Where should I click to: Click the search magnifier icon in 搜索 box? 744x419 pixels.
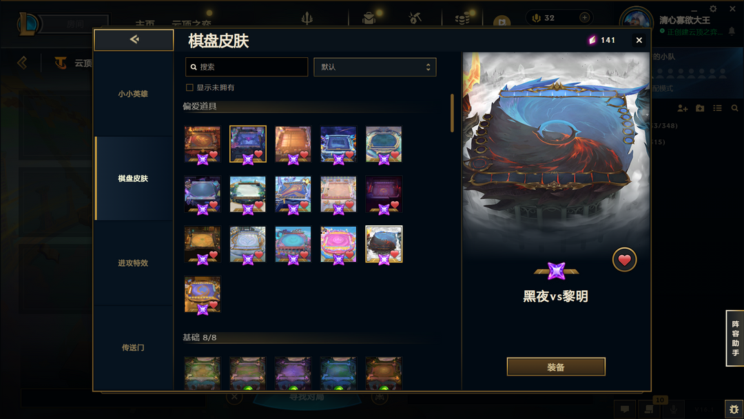[x=194, y=67]
